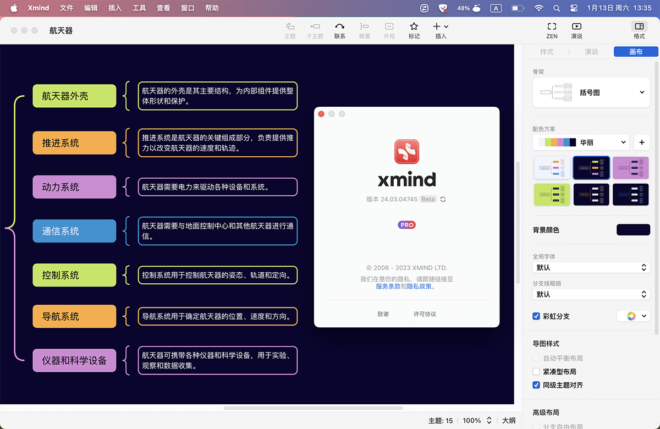Open rainbow branch color dropdown

tap(634, 316)
